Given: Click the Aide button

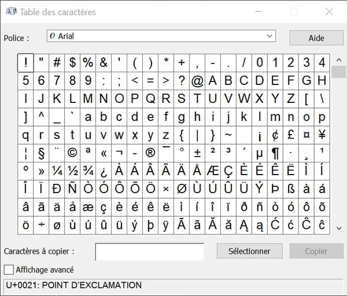Looking at the screenshot, I should pyautogui.click(x=316, y=38).
